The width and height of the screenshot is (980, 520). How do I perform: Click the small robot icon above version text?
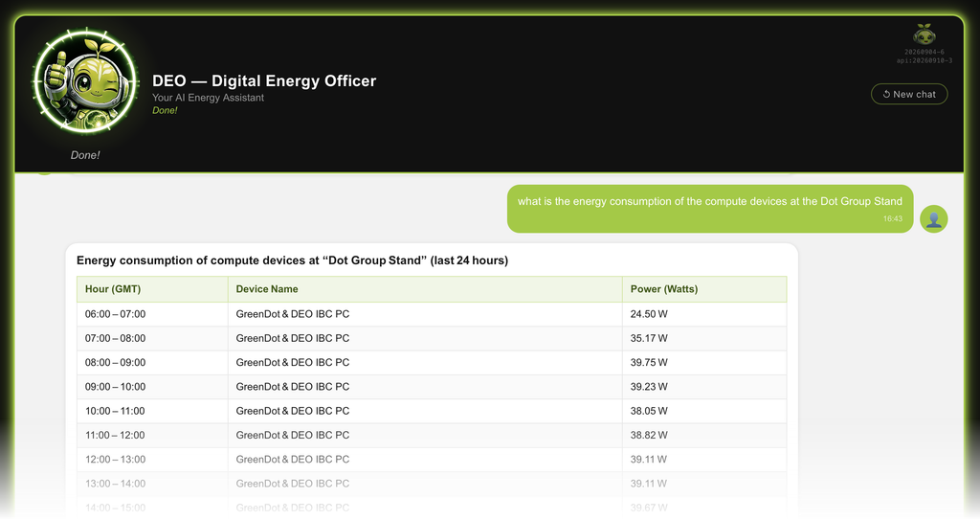coord(924,34)
